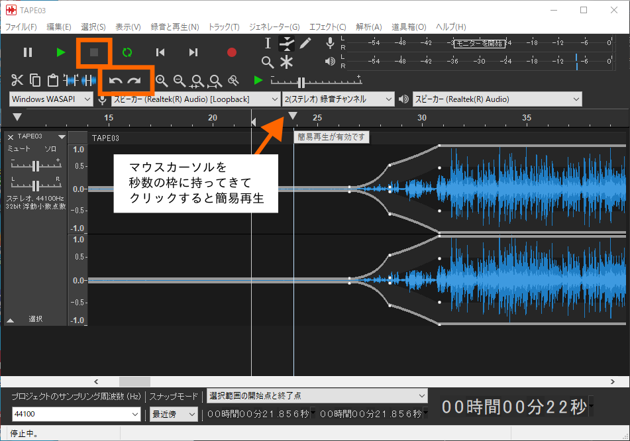Open the 録音と再生(N) menu
630x441 pixels.
tap(175, 27)
